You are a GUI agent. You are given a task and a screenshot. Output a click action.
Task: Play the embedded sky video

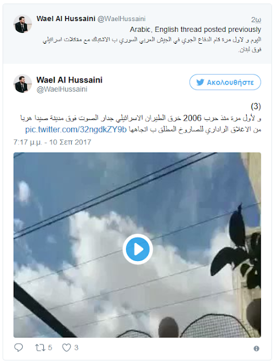pos(137,249)
